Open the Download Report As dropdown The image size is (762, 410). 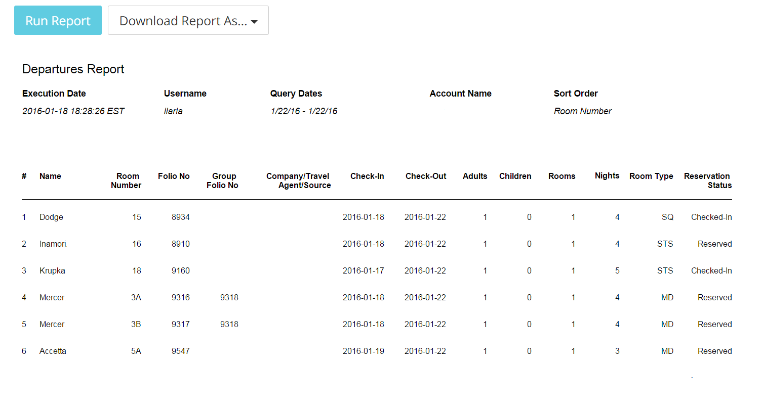[188, 20]
